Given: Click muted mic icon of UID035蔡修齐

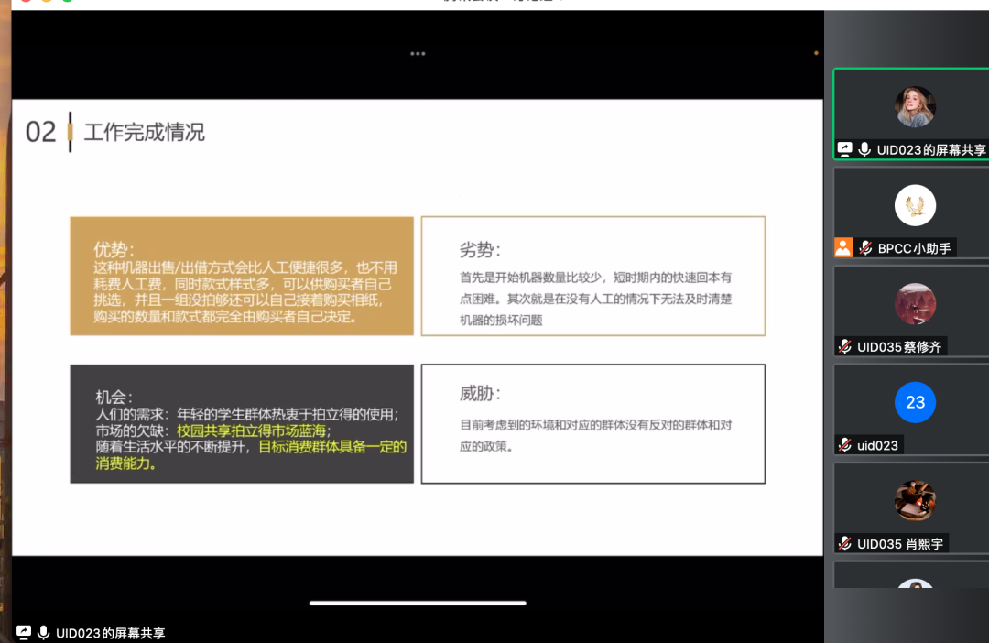Looking at the screenshot, I should [844, 346].
